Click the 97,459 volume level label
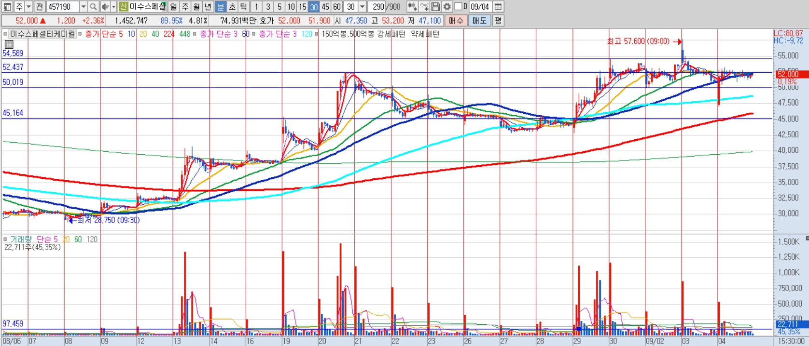This screenshot has width=809, height=346. [x=13, y=324]
